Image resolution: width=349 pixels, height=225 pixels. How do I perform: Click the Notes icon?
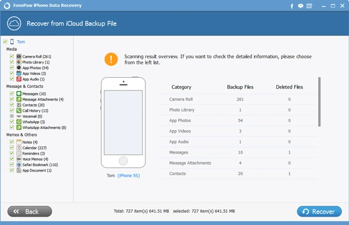pos(19,142)
